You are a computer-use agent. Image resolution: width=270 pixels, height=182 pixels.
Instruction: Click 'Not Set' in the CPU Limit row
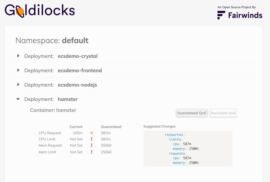76,139
